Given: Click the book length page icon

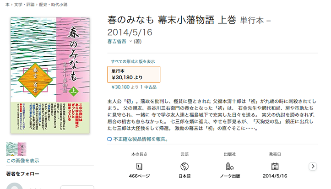Looking at the screenshot, I should (x=139, y=167).
